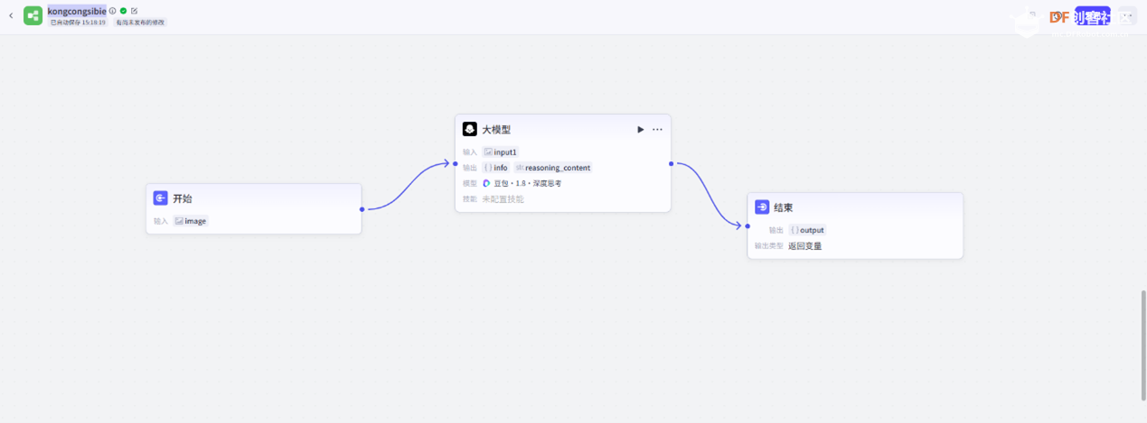Image resolution: width=1147 pixels, height=423 pixels.
Task: Click the 大模型 node model icon
Action: 470,129
